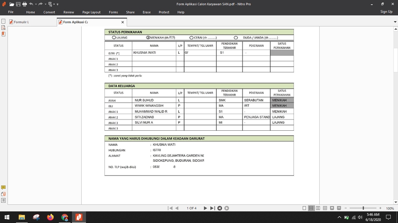The image size is (398, 223).
Task: Open the Protect ribbon tab
Action: click(x=164, y=12)
